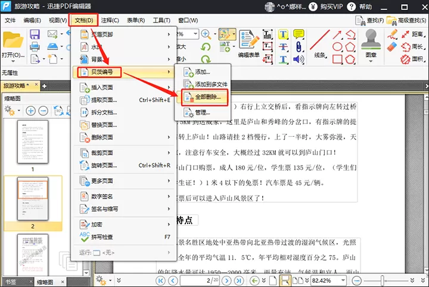Open the 82.42% zoom level dropdown

343,280
